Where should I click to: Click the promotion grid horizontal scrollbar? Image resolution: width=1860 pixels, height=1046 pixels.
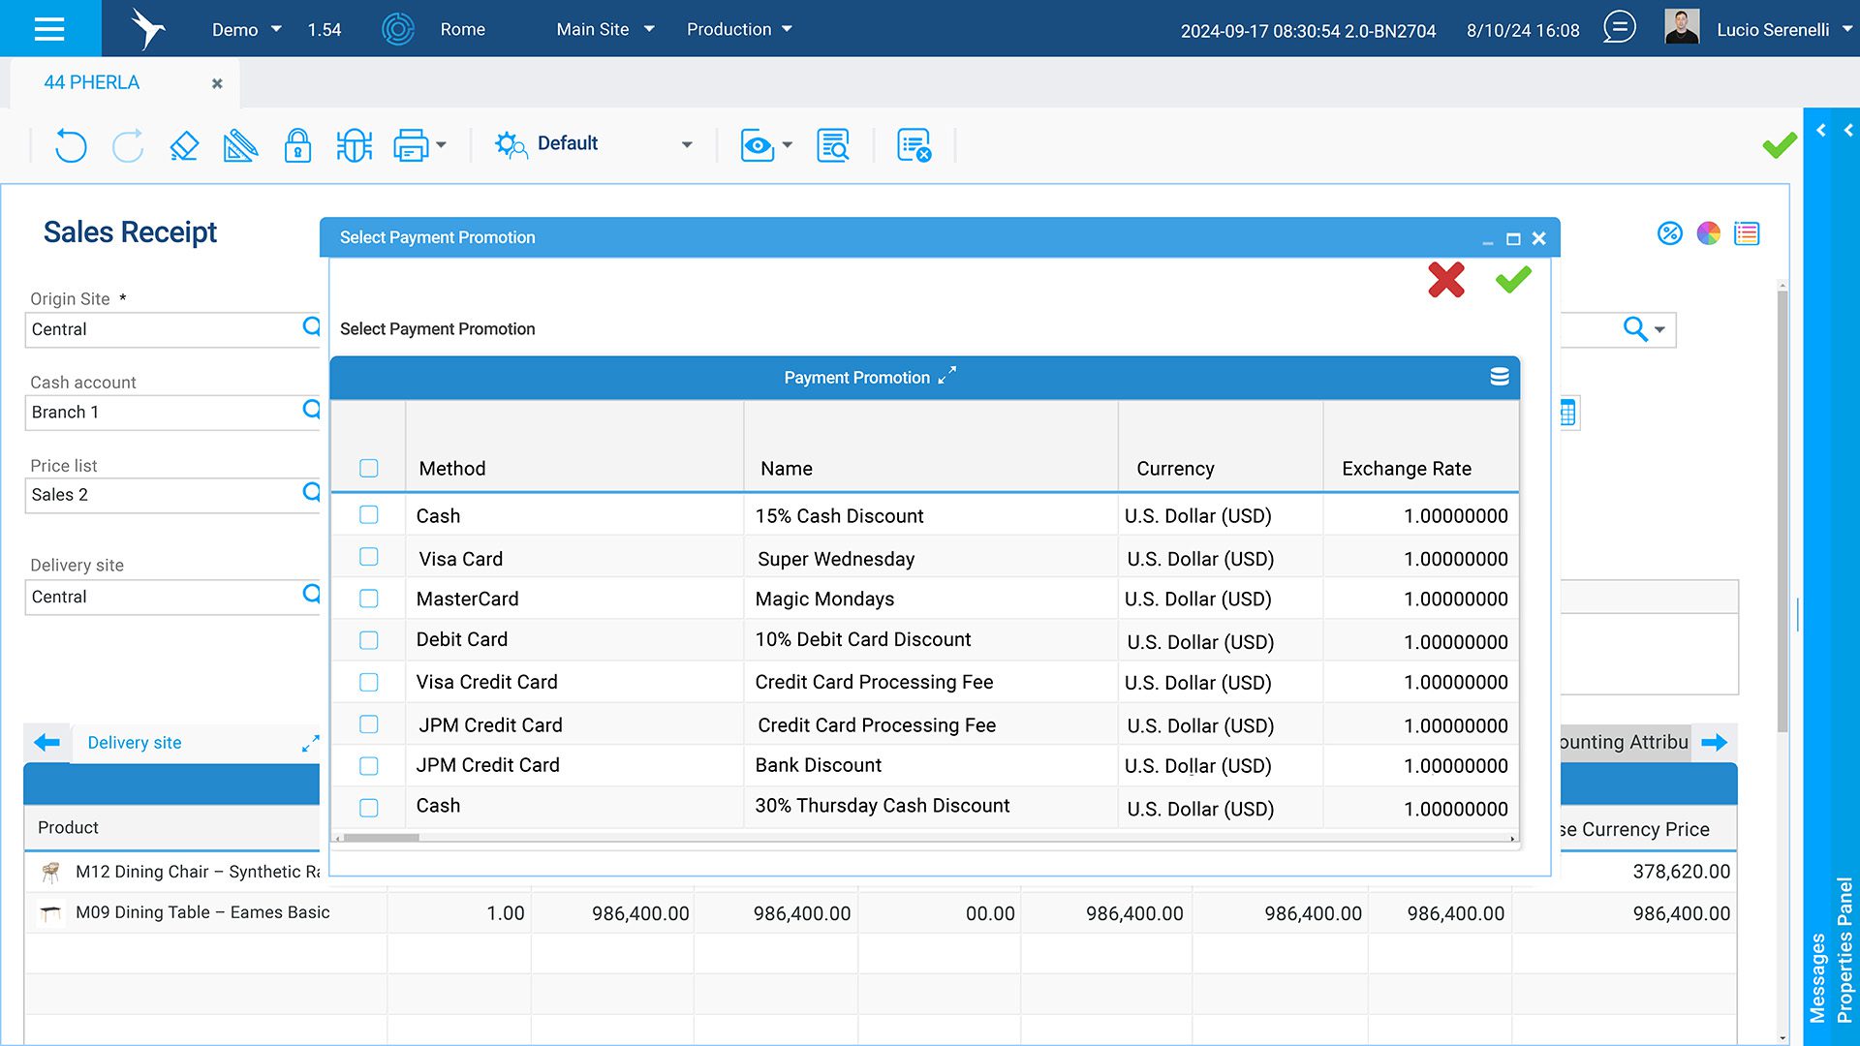click(x=382, y=838)
